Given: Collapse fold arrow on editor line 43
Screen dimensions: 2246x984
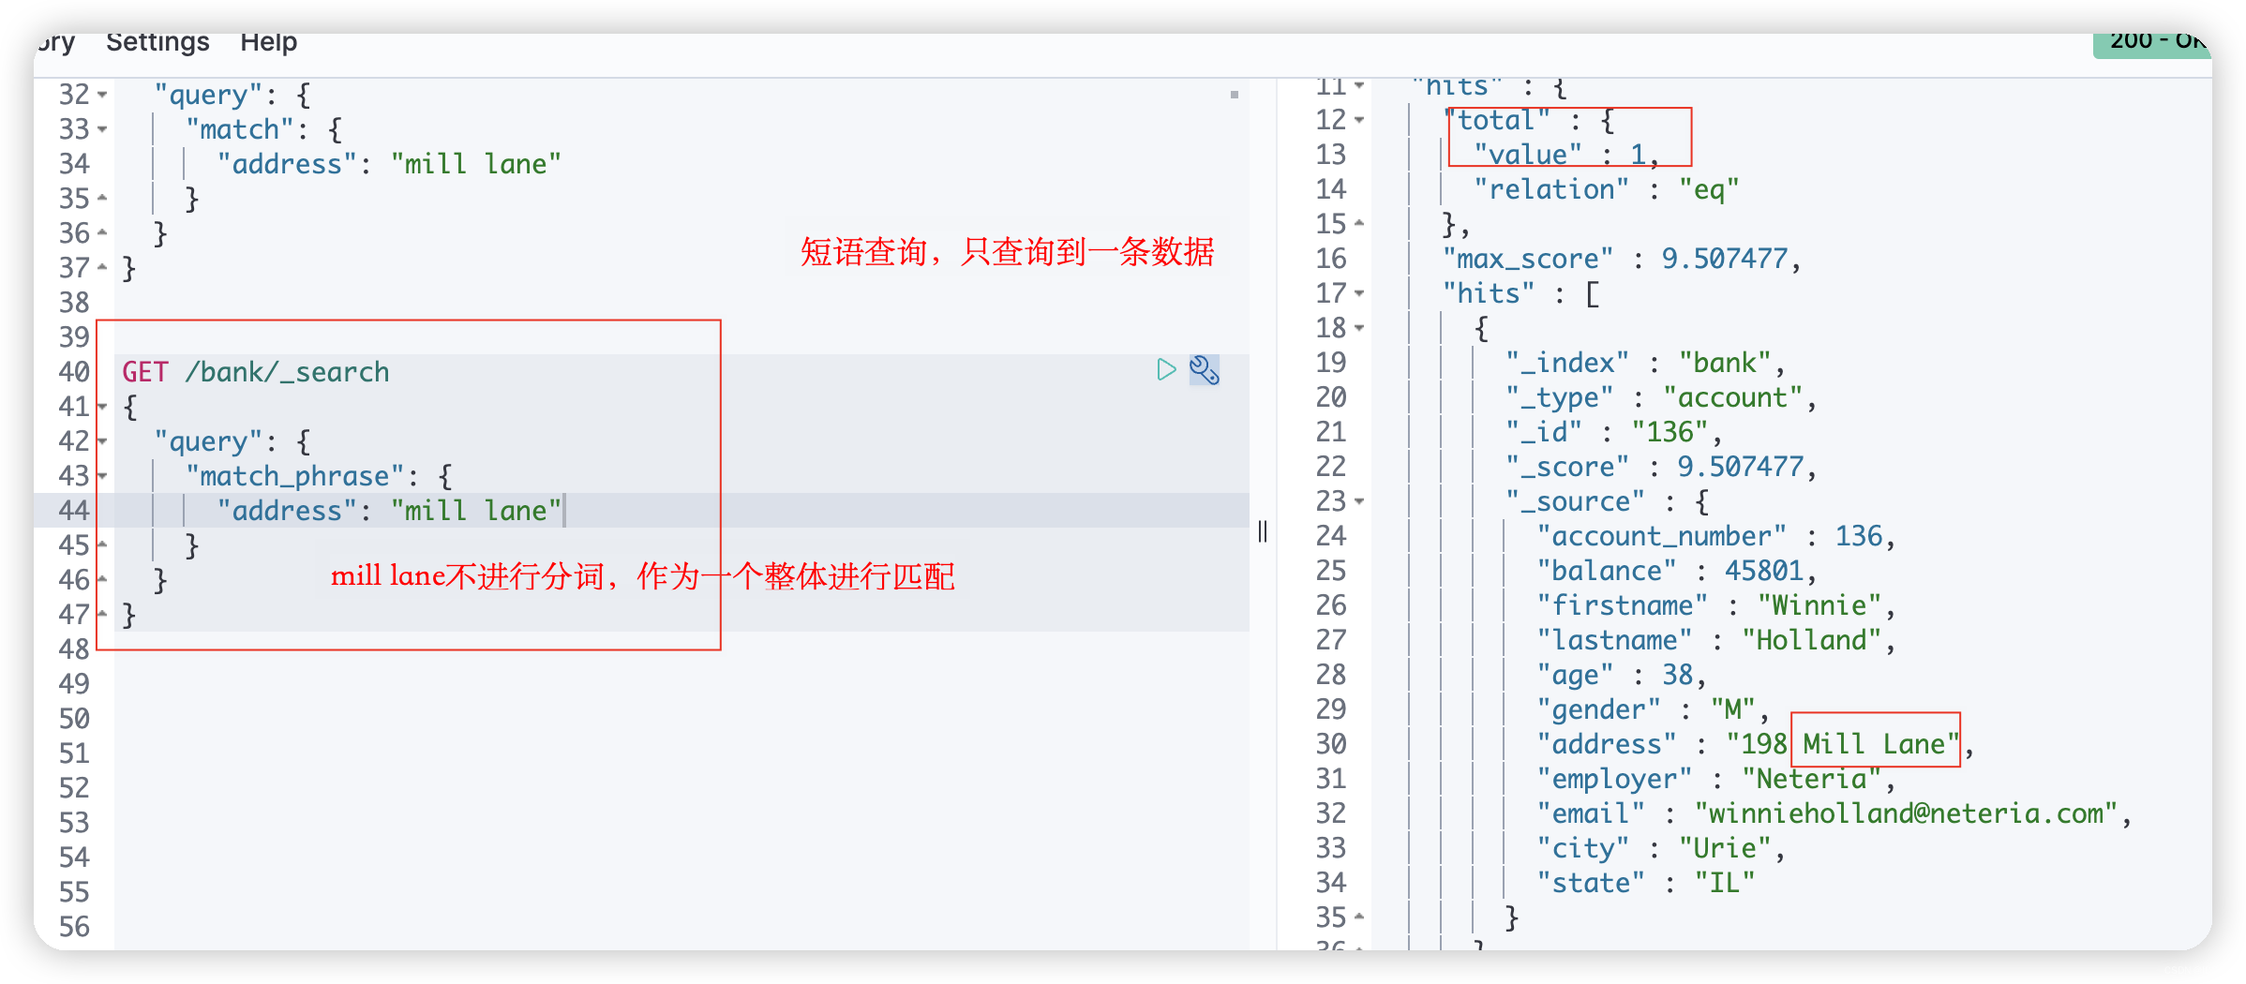Looking at the screenshot, I should (x=102, y=476).
